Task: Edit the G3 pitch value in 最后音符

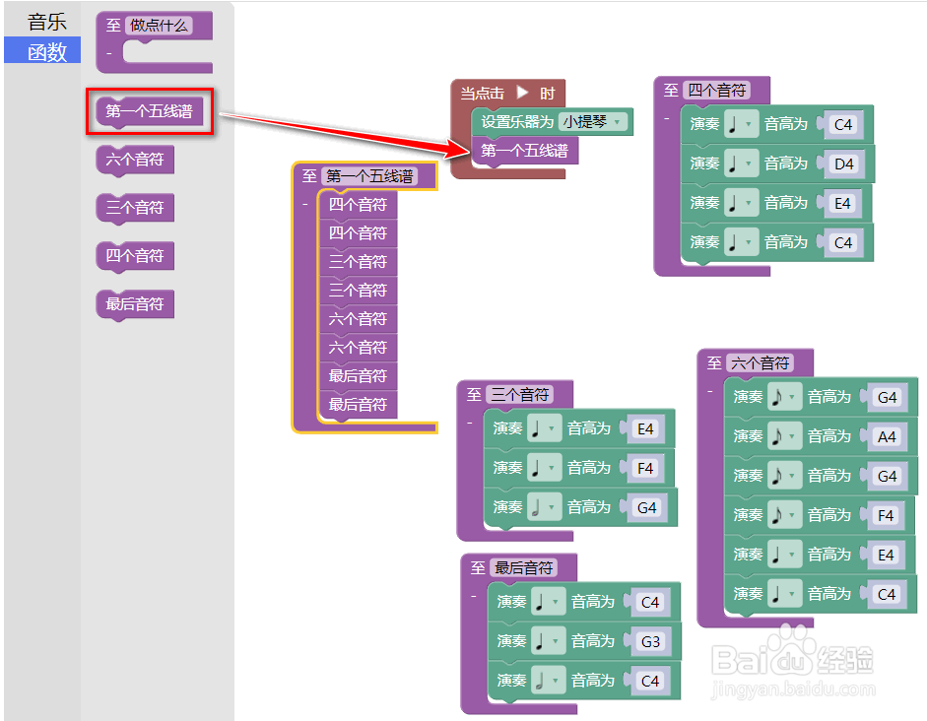Action: point(650,642)
